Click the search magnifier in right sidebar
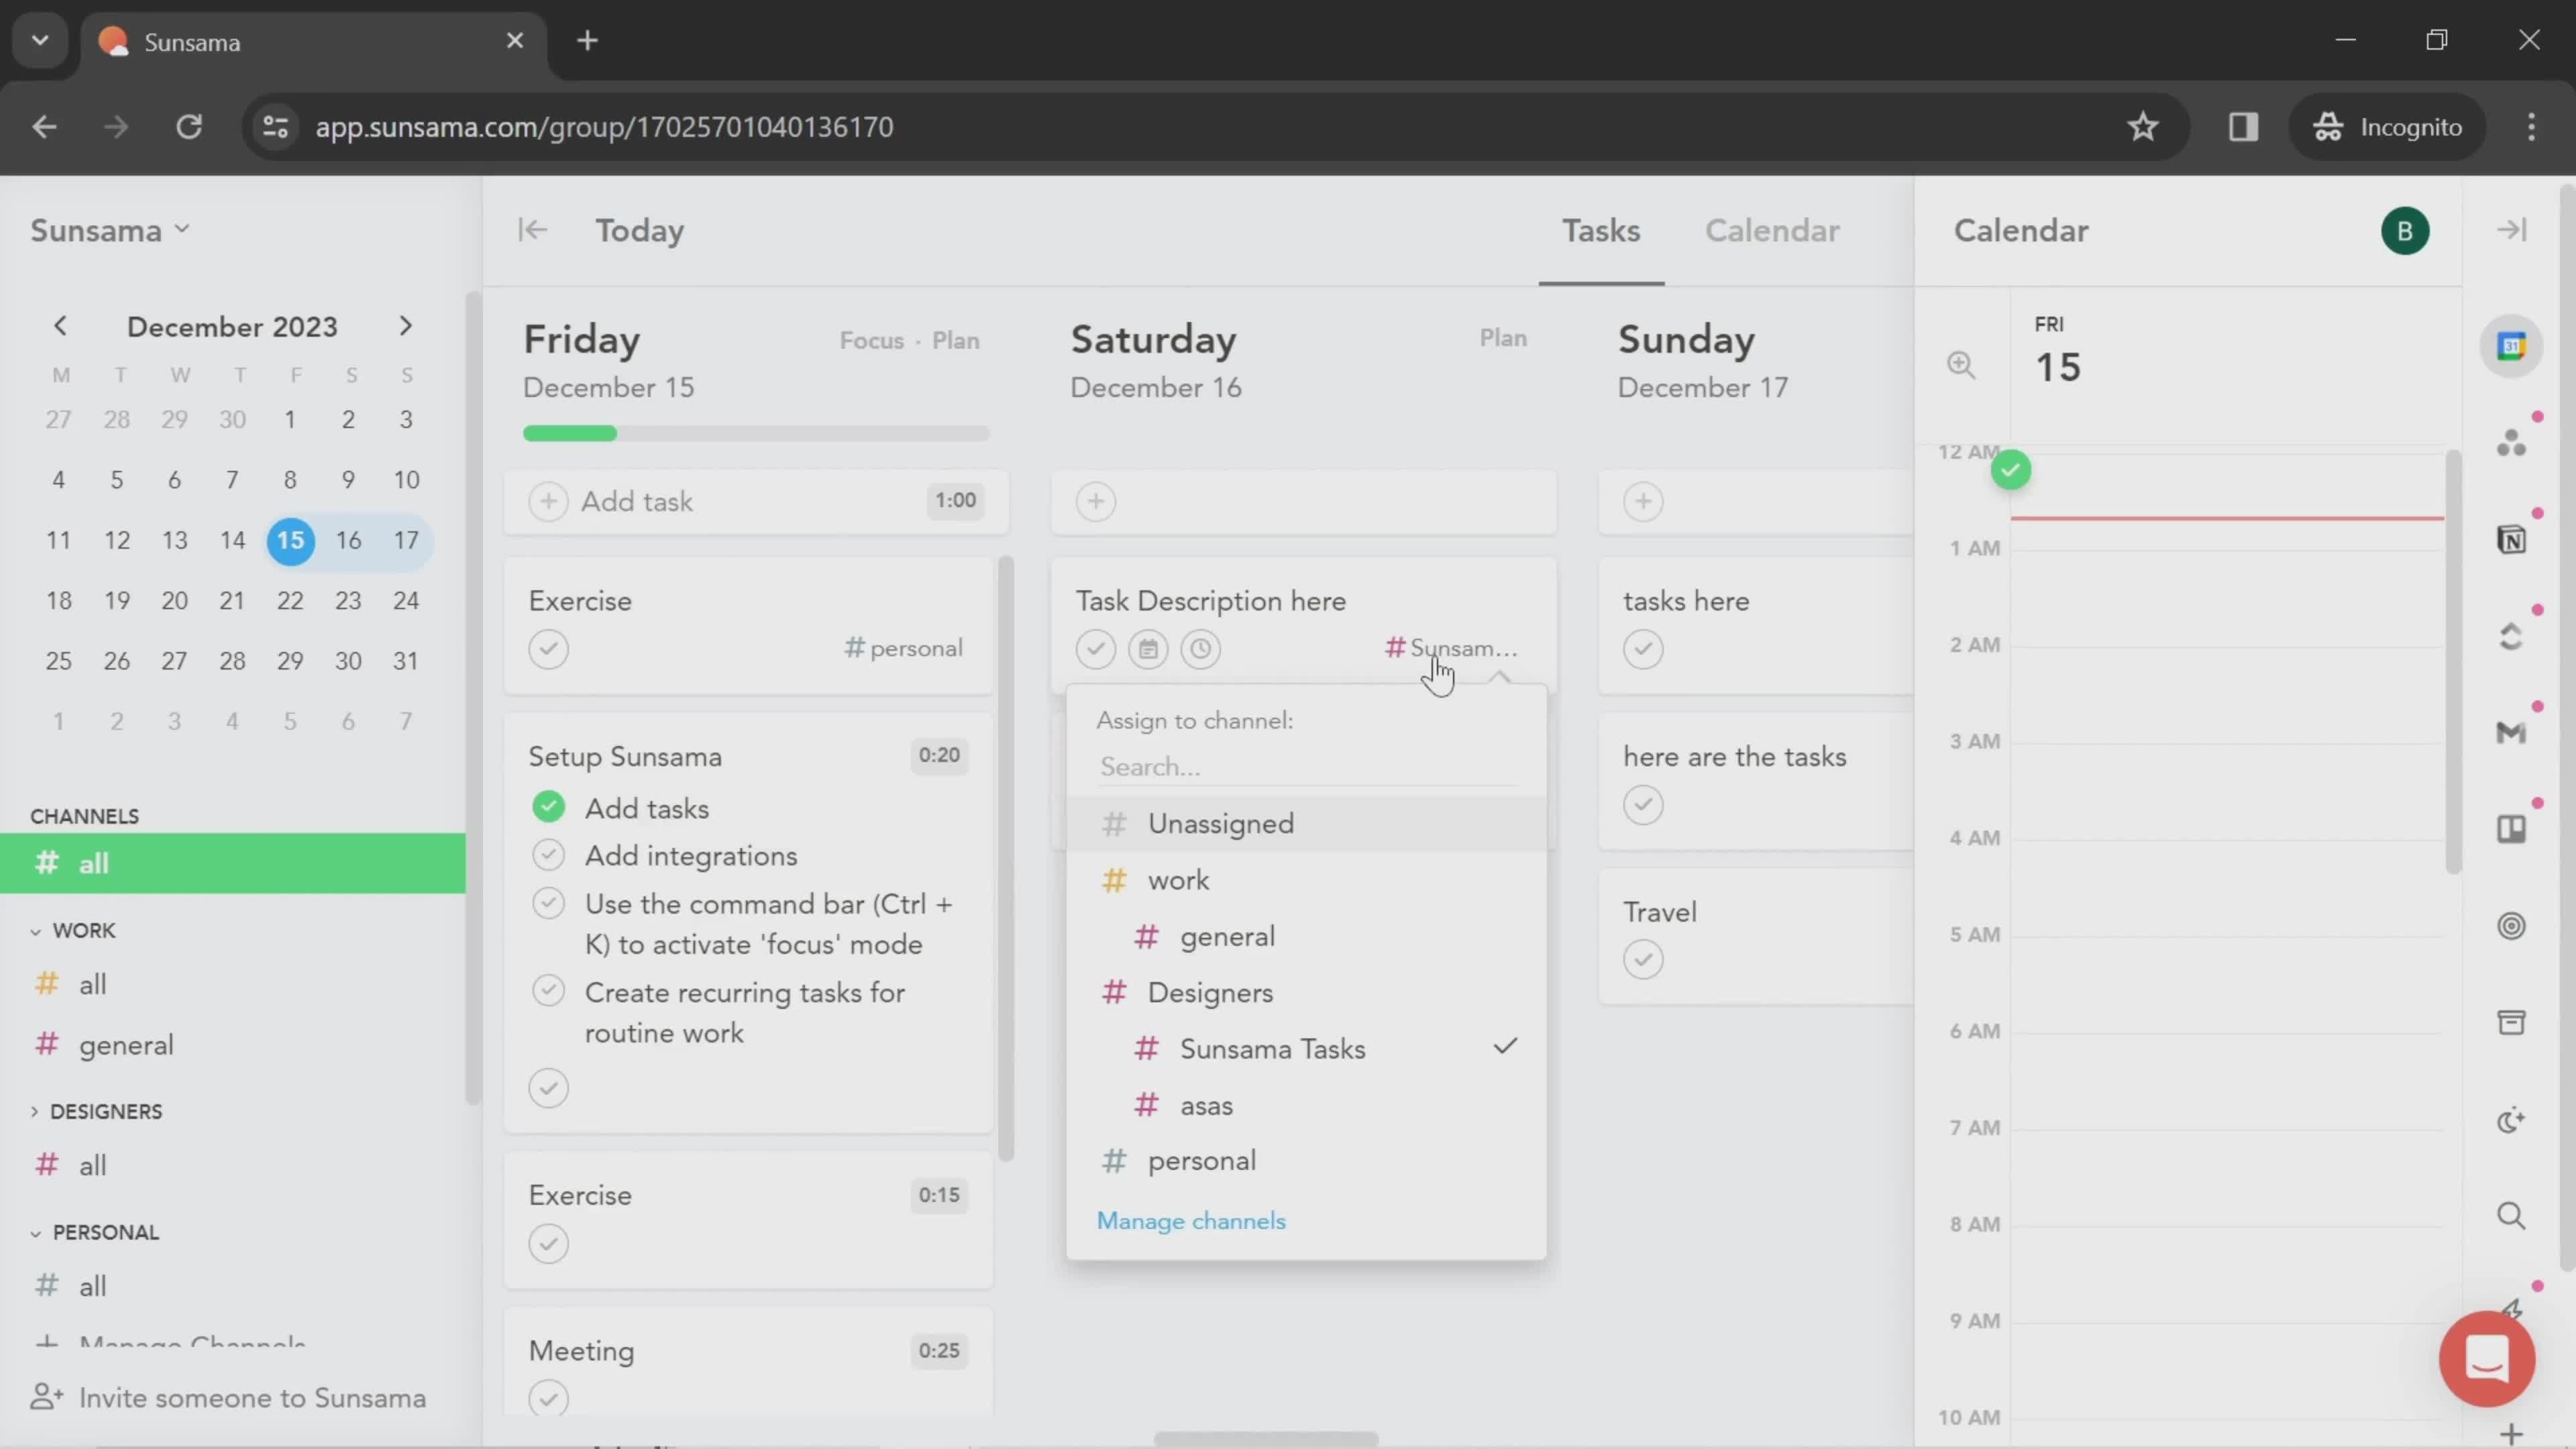This screenshot has width=2576, height=1449. [2511, 1216]
